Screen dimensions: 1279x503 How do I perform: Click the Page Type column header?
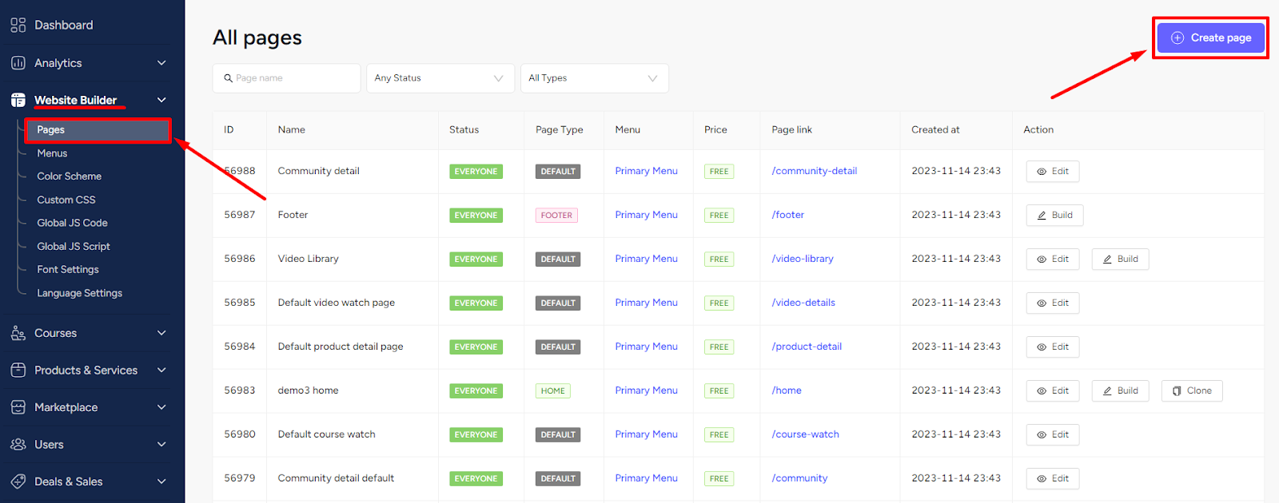[559, 129]
